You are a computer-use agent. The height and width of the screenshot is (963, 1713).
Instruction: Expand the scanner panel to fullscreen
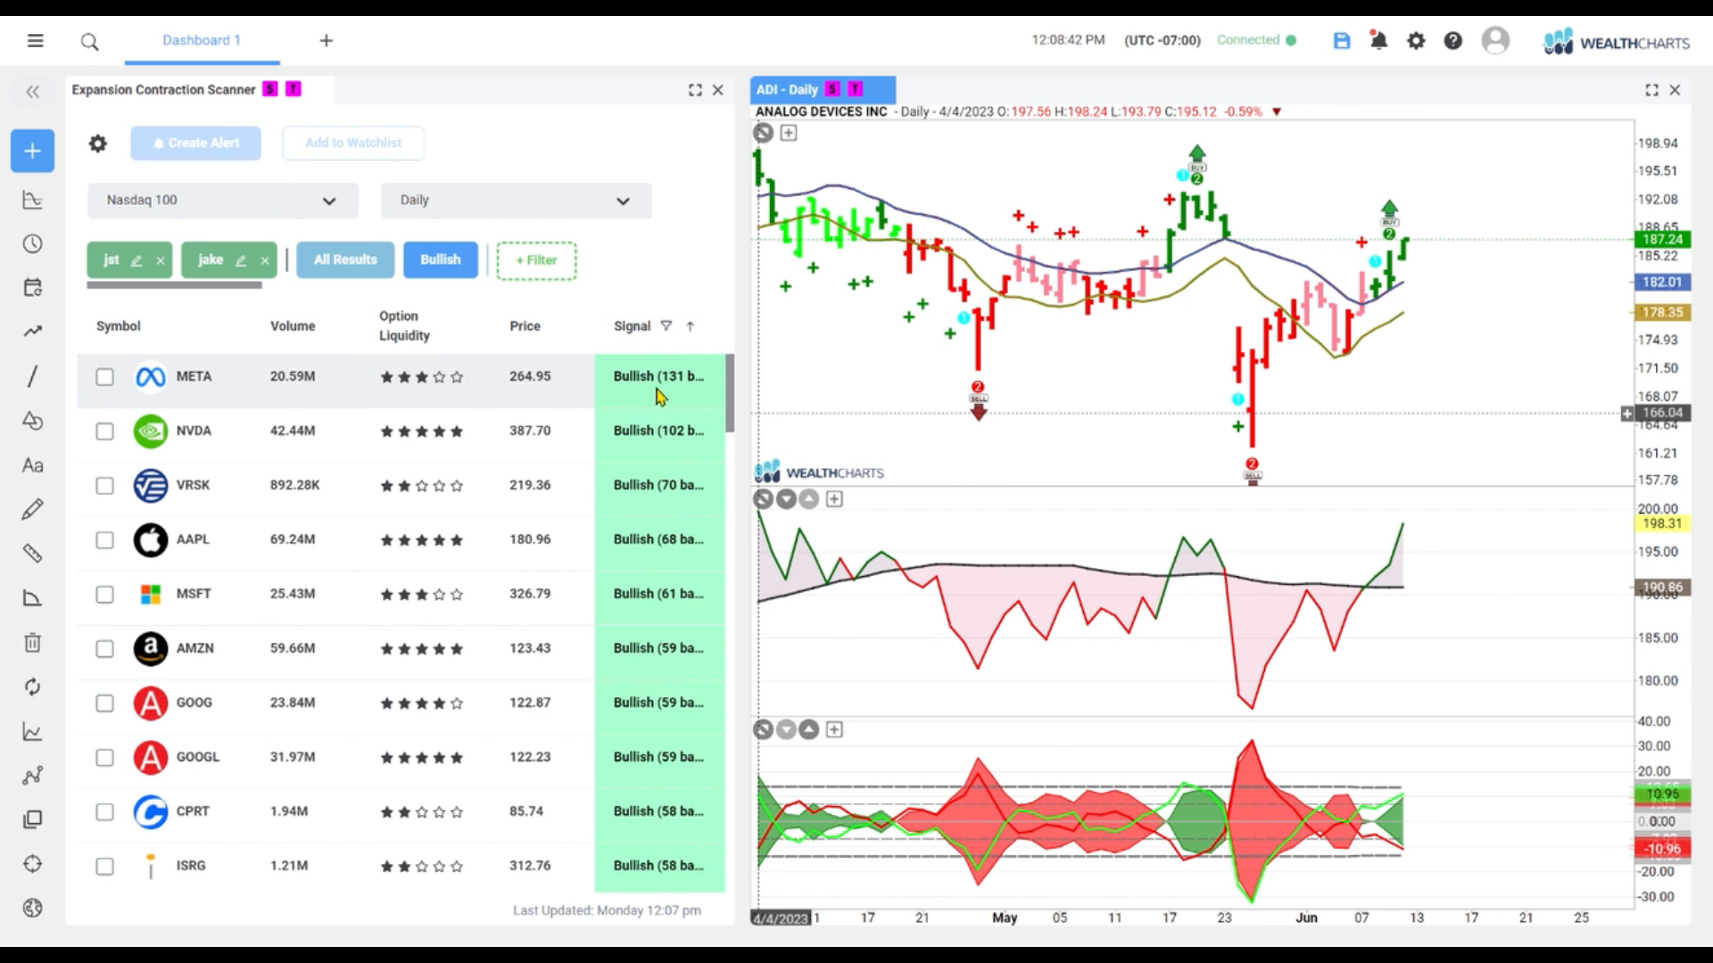pos(695,90)
